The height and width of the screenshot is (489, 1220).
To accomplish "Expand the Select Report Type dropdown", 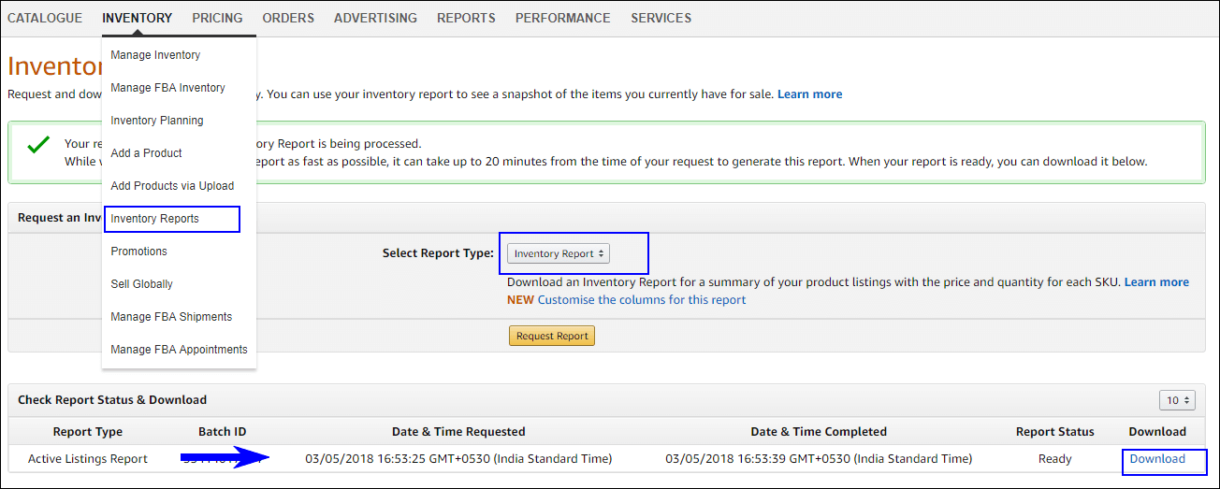I will (559, 253).
